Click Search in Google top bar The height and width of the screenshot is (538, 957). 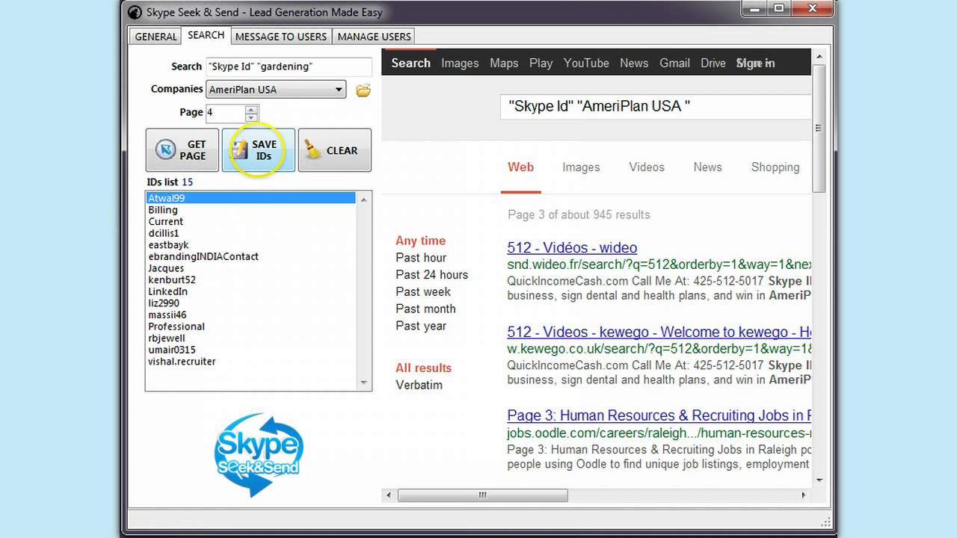pyautogui.click(x=411, y=63)
